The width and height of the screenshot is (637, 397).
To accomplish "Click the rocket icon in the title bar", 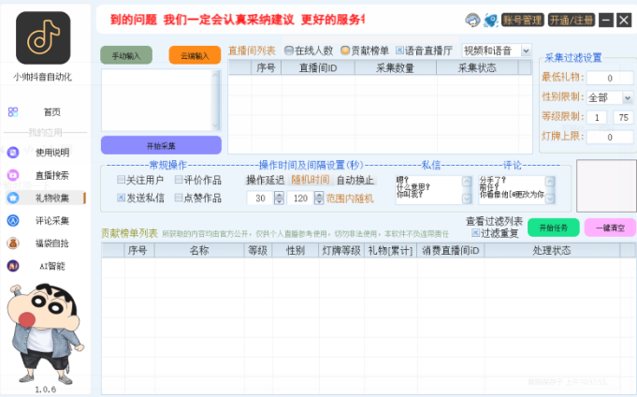I will tap(491, 20).
